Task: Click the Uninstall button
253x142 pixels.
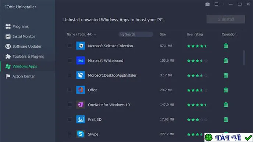Action: click(x=225, y=19)
